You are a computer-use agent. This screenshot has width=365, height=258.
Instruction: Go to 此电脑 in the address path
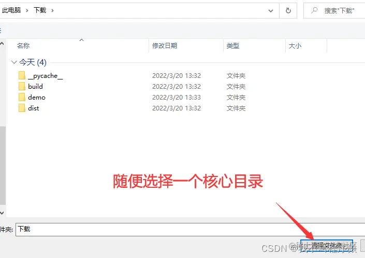point(11,10)
